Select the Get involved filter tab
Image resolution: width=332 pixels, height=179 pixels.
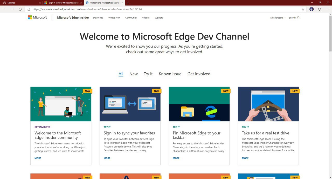(199, 74)
